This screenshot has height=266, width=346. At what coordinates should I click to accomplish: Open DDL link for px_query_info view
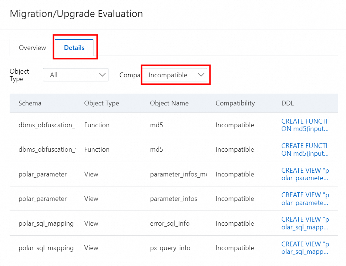(305, 248)
